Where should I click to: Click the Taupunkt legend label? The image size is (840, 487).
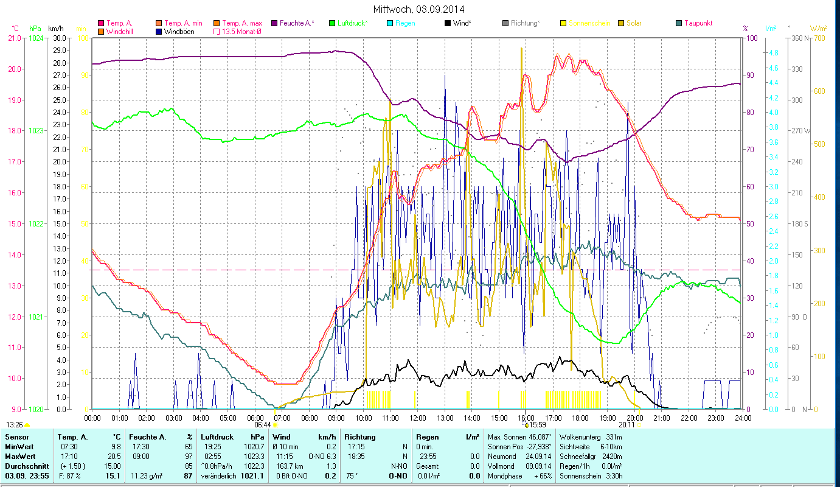click(698, 23)
